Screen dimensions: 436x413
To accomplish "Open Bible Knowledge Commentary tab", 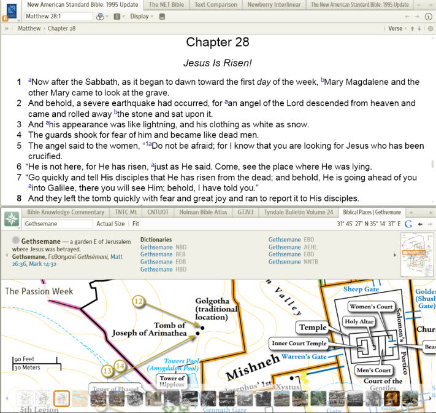I will click(66, 213).
